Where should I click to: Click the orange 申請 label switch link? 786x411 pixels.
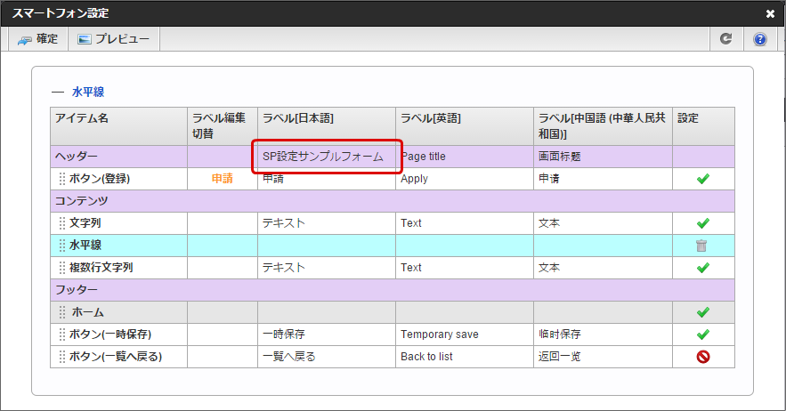[x=222, y=179]
